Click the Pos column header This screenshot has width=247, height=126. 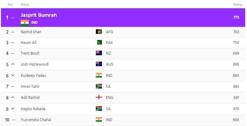[10, 5]
